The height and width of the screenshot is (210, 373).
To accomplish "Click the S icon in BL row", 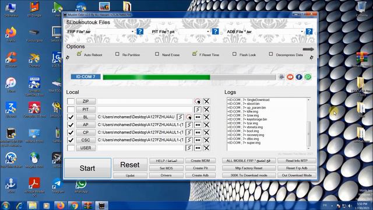I will click(x=180, y=117).
